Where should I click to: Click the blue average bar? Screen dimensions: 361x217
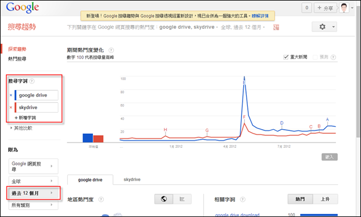coord(88,138)
